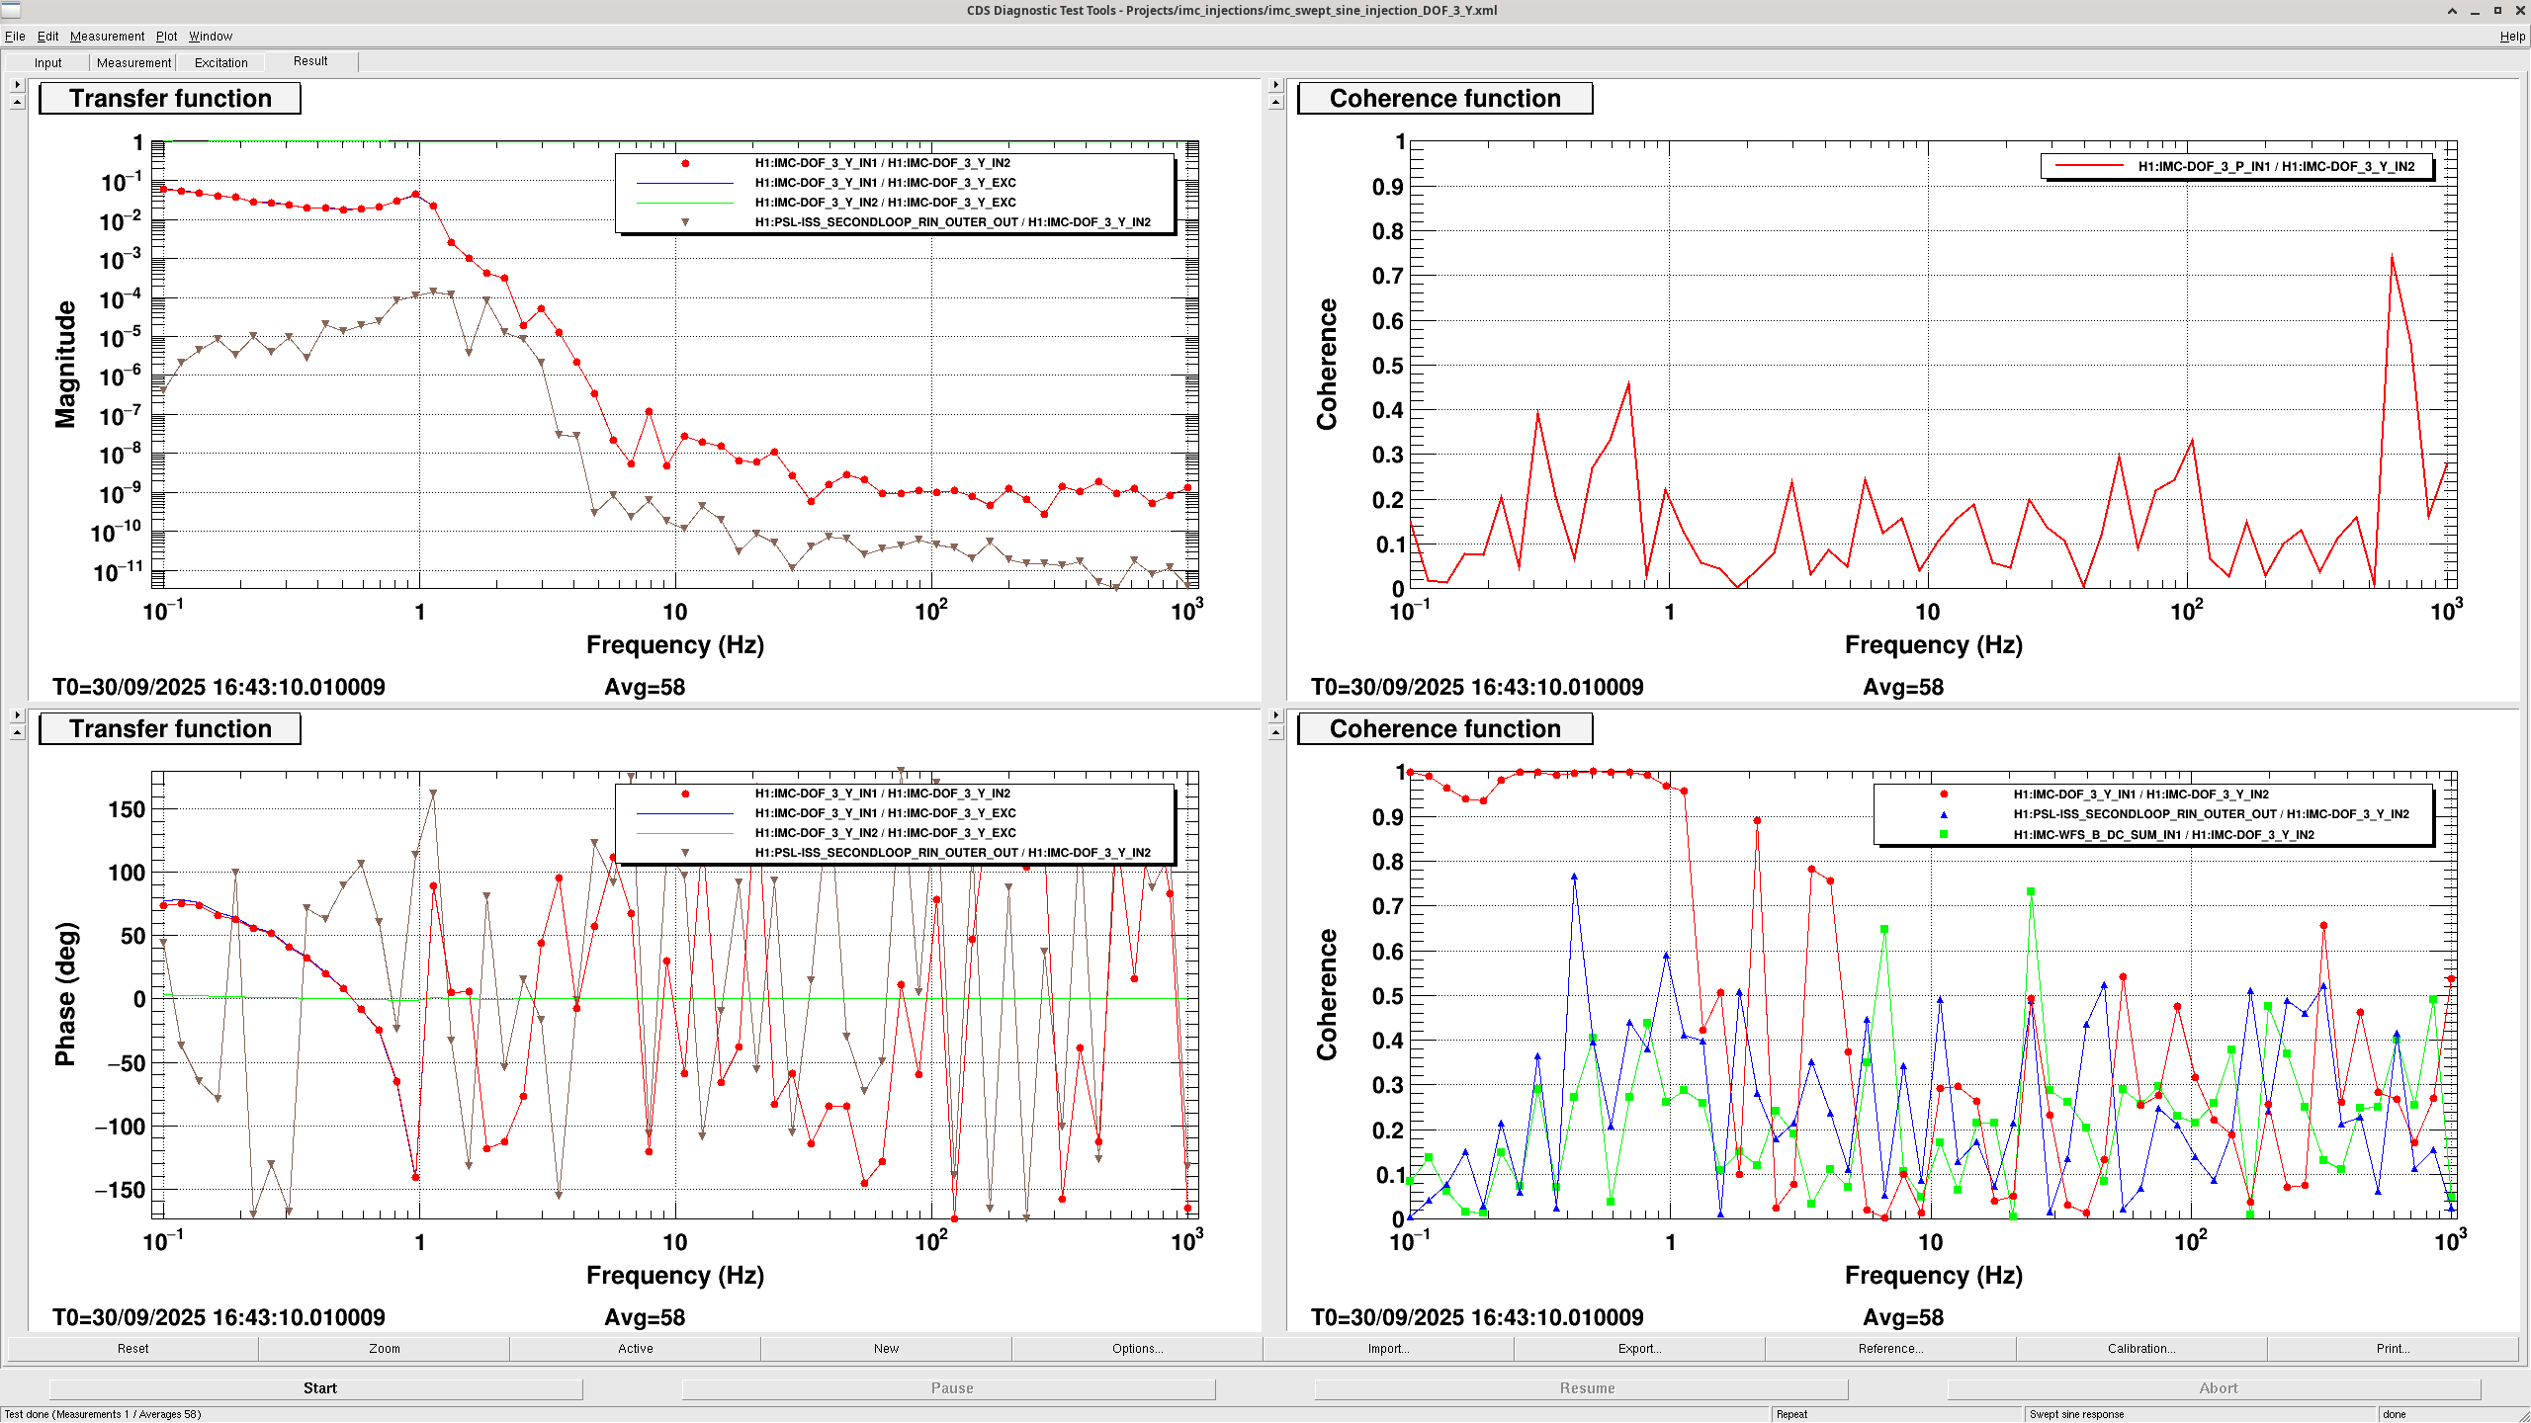Click up-arrow button beside bottom-right Coherence plot

1275,732
